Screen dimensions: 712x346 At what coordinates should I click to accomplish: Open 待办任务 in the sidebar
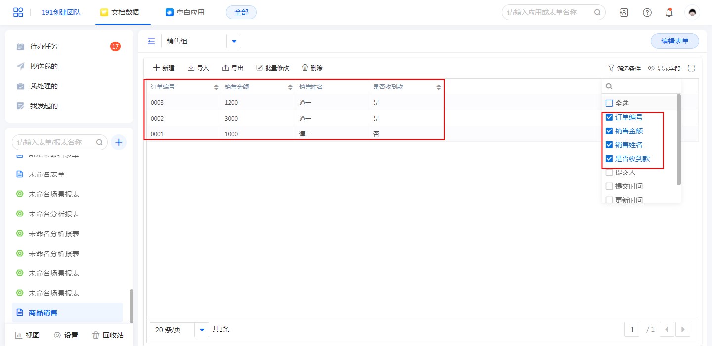pos(44,46)
